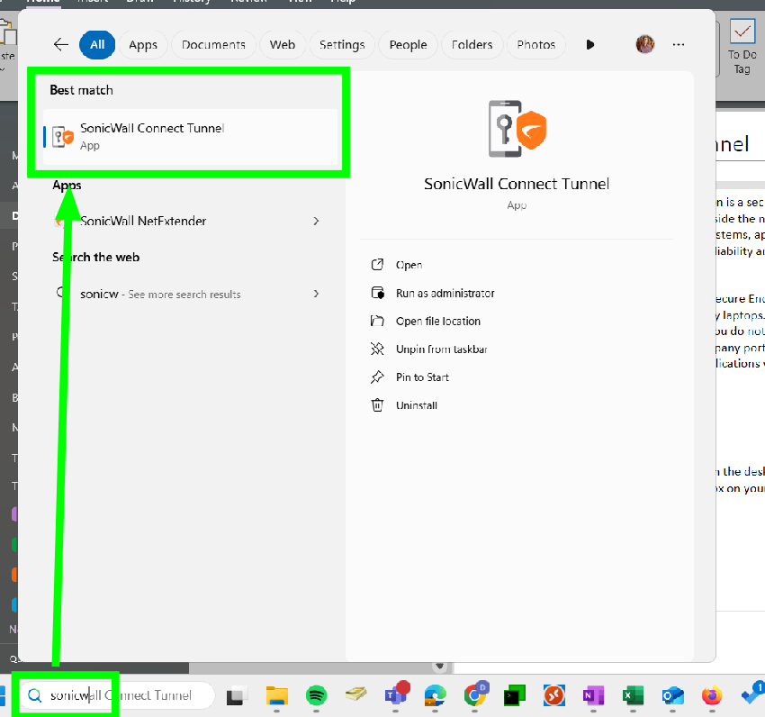Viewport: 765px width, 717px height.
Task: Switch to the Documents search filter tab
Action: click(213, 44)
